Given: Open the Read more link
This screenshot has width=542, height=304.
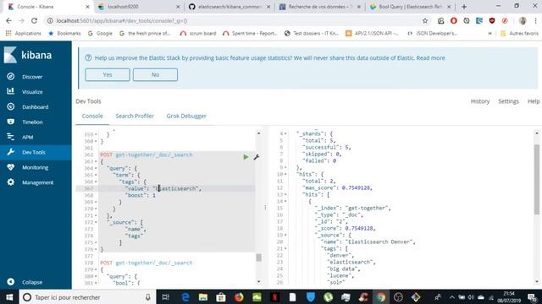Looking at the screenshot, I should [430, 58].
